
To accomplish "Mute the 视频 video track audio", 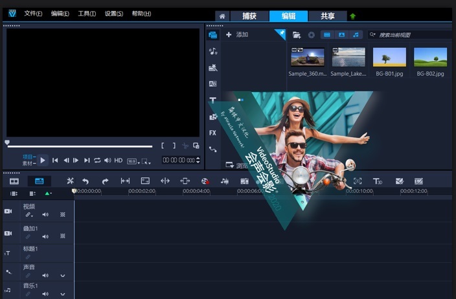I will (x=45, y=214).
